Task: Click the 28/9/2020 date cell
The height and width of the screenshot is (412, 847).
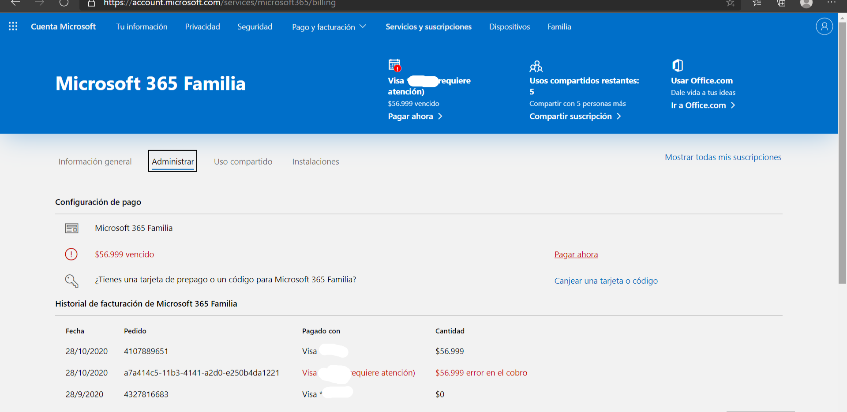Action: click(84, 394)
